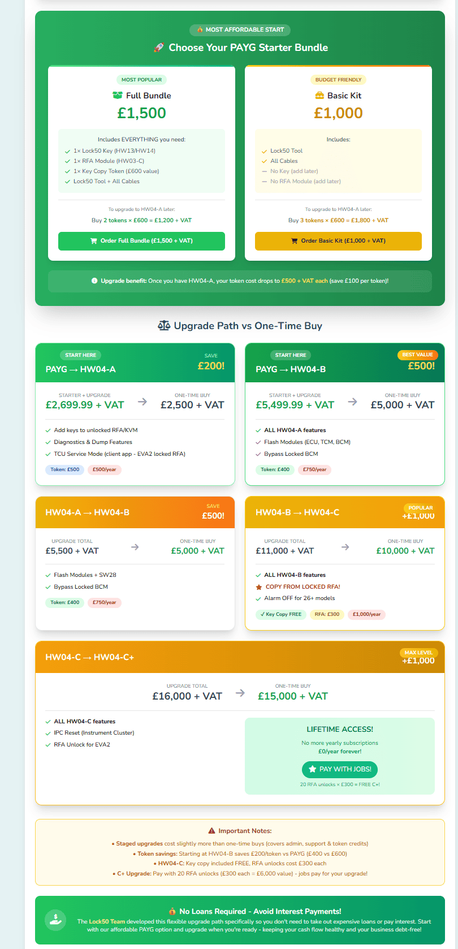The image size is (458, 949).
Task: Click the PAY WITH JOBS! button
Action: [340, 769]
